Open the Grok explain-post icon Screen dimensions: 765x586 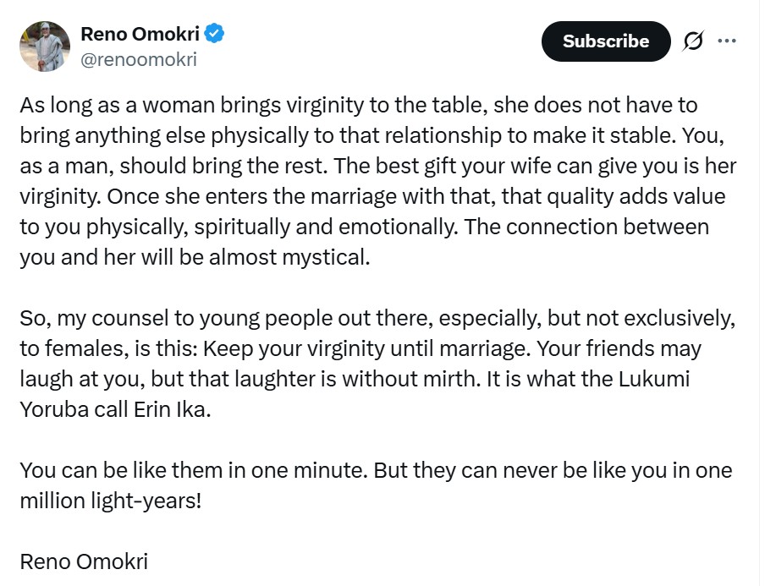pyautogui.click(x=693, y=41)
